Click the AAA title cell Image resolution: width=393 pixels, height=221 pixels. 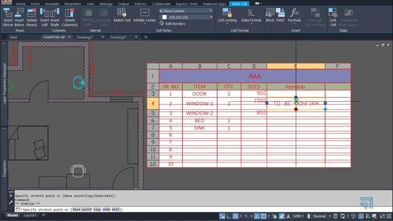[255, 76]
